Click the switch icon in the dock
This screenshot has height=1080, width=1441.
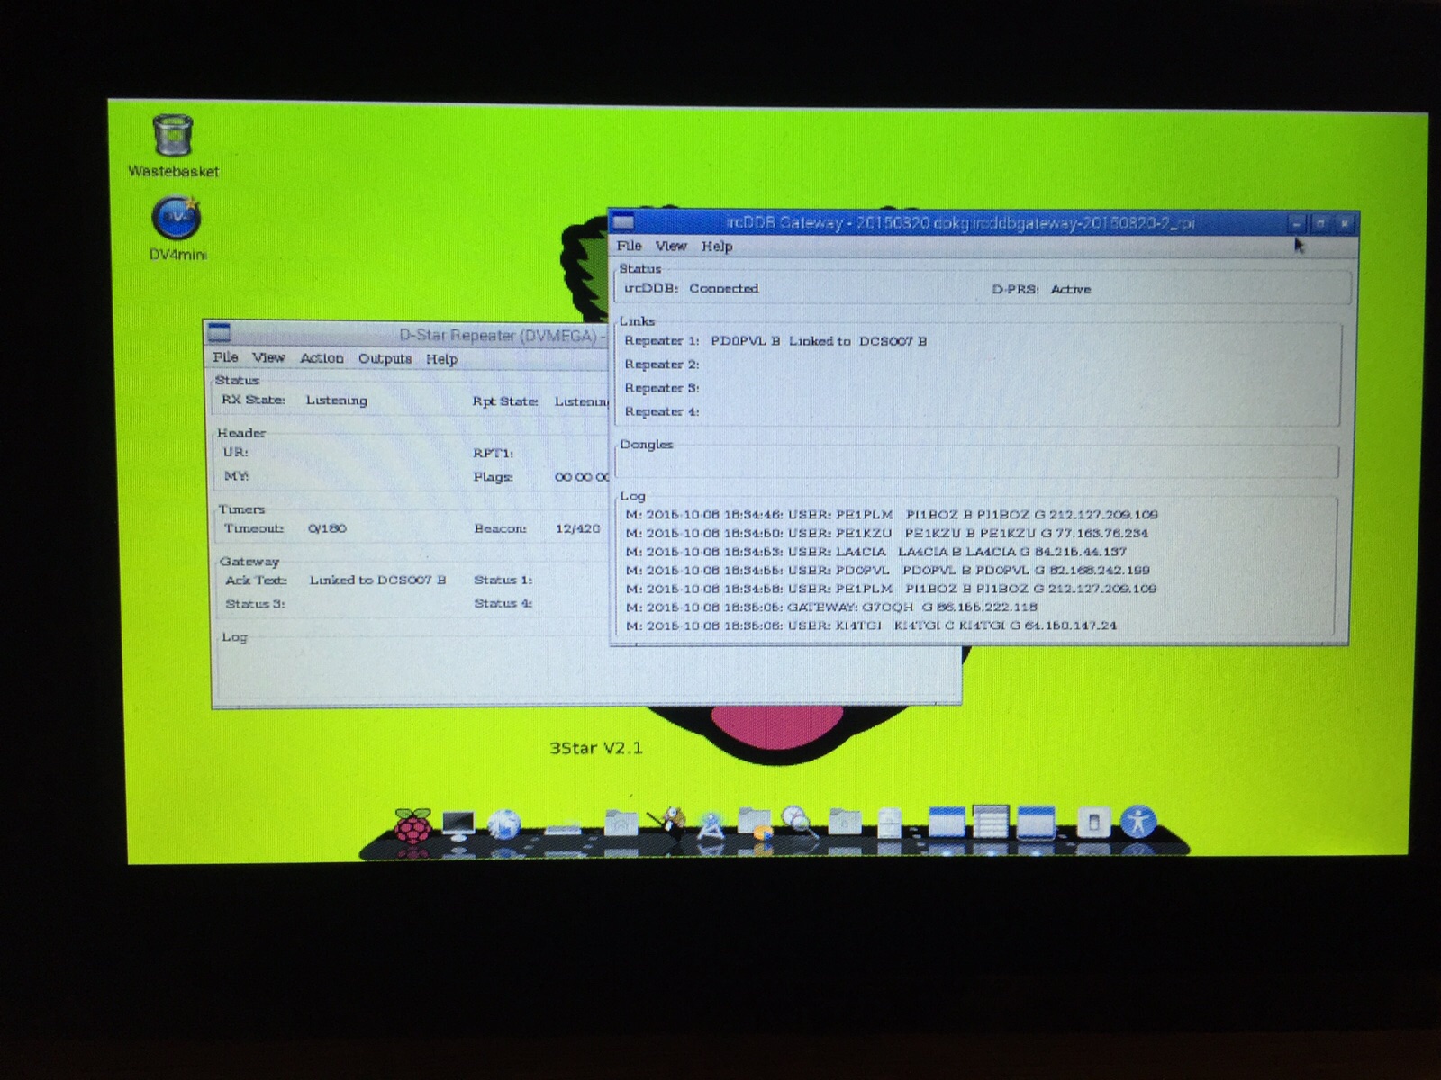pos(1094,823)
